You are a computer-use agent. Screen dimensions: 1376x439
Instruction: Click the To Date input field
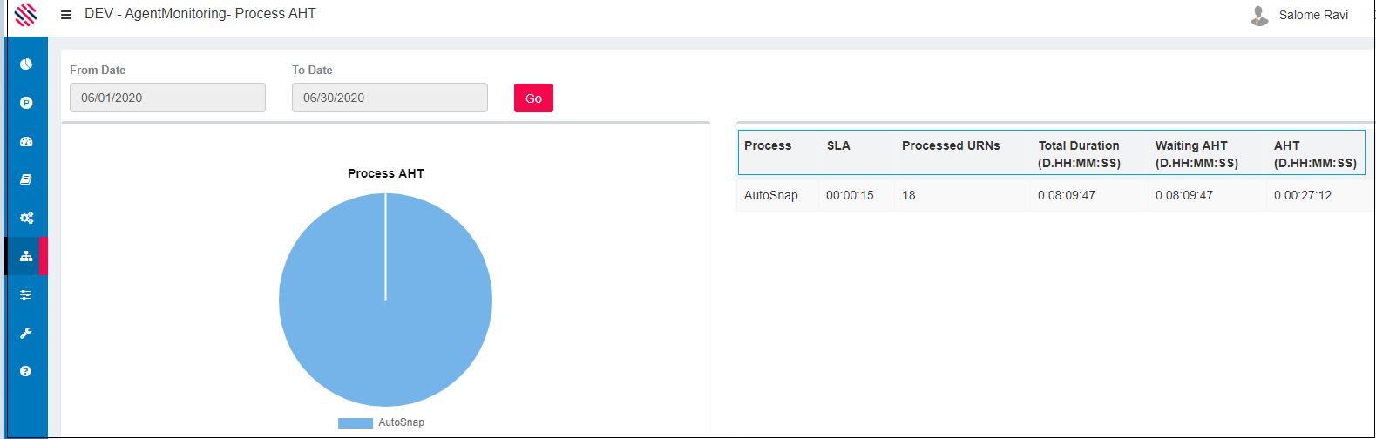pyautogui.click(x=390, y=98)
